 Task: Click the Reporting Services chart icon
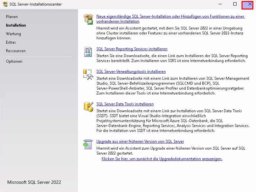pyautogui.click(x=88, y=52)
